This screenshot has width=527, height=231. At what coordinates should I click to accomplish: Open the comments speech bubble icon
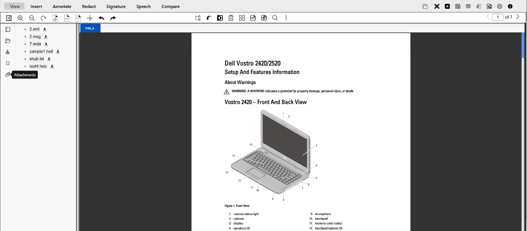coord(469,6)
